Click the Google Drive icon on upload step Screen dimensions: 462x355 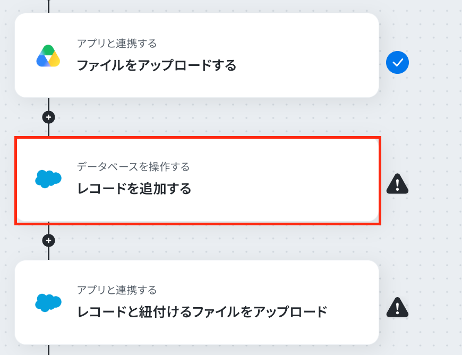click(48, 56)
